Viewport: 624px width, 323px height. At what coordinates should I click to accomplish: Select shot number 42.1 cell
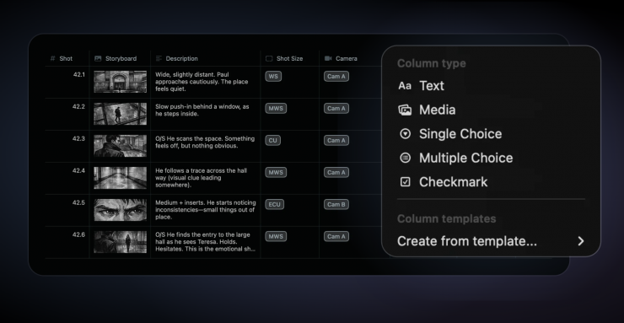pyautogui.click(x=67, y=82)
